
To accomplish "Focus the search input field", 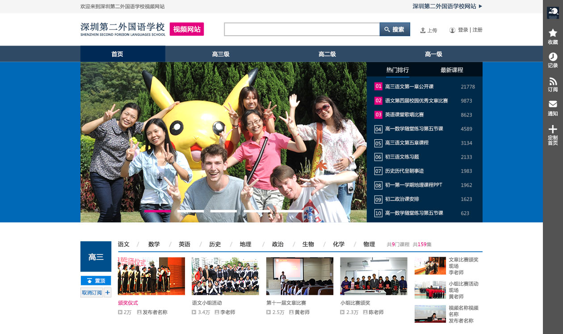I will pyautogui.click(x=302, y=29).
